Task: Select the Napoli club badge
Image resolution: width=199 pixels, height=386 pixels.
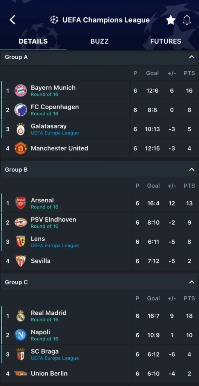Action: (21, 335)
